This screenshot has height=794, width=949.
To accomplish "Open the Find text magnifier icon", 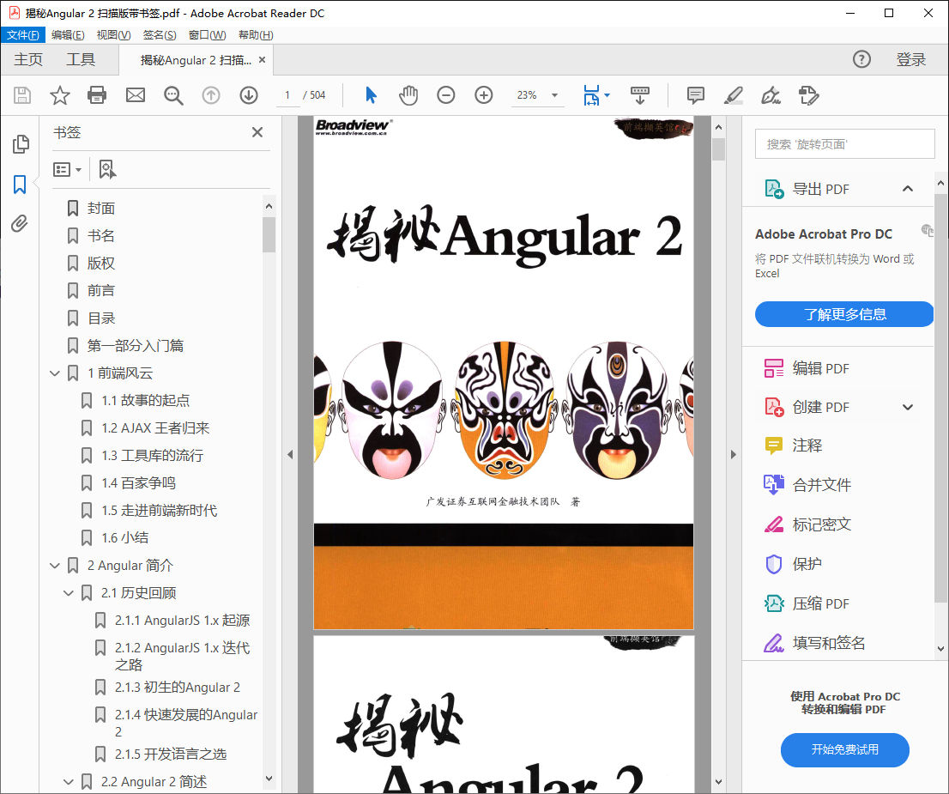I will pos(173,95).
